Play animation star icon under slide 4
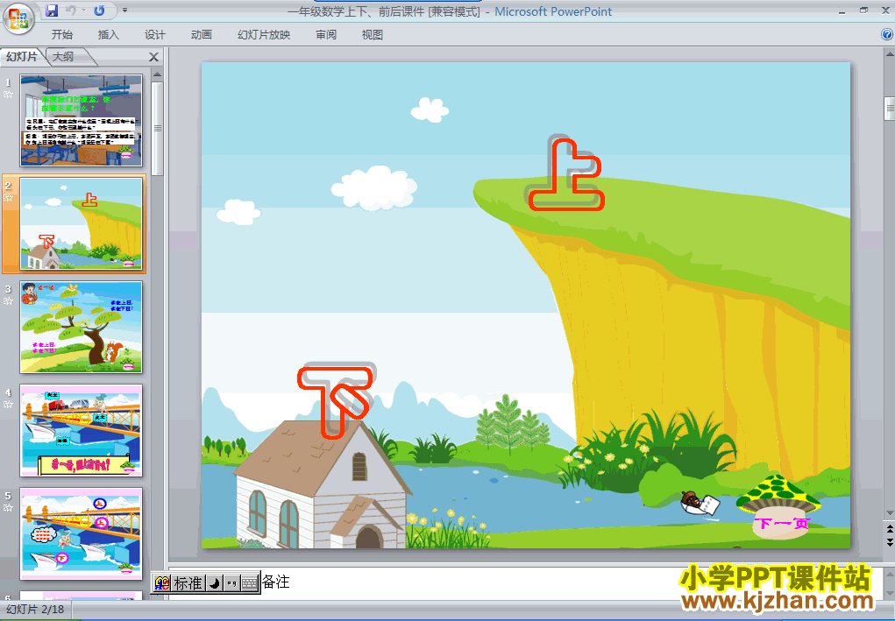895x621 pixels. click(8, 405)
